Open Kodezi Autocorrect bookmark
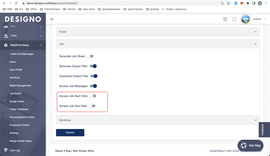Screen dimensions: 270x156 [175, 9]
